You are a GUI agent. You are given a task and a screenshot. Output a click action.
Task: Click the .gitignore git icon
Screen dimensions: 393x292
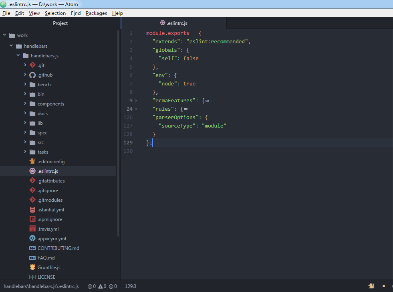[x=32, y=190]
